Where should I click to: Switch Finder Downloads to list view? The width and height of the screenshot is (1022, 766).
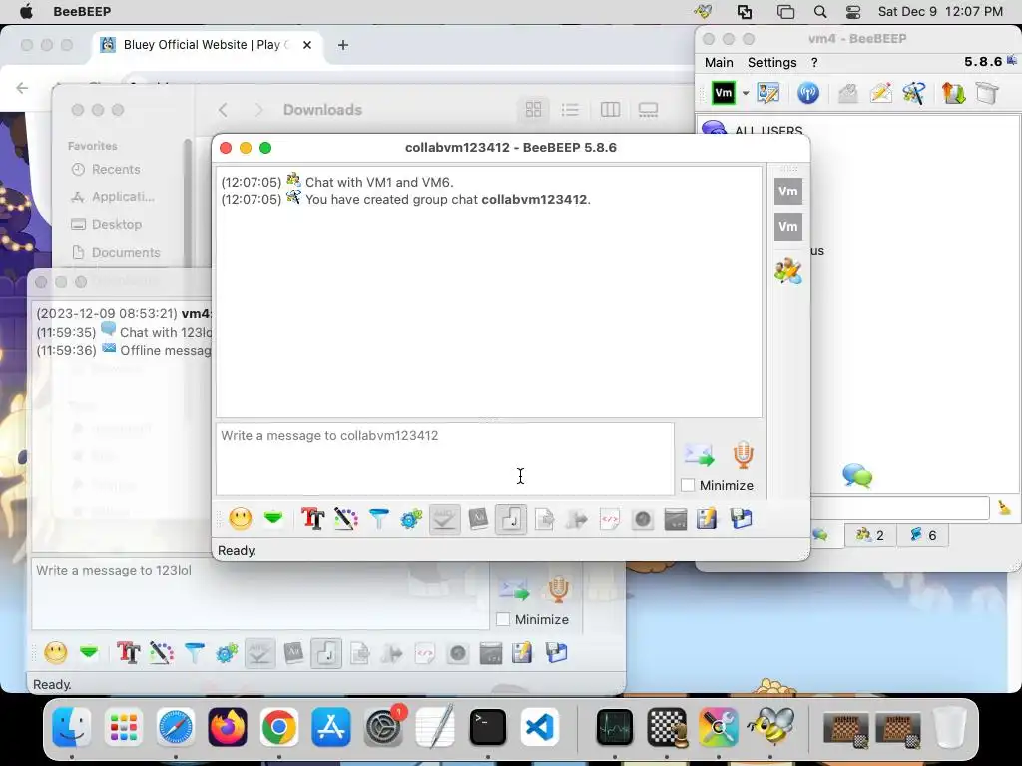(x=570, y=110)
